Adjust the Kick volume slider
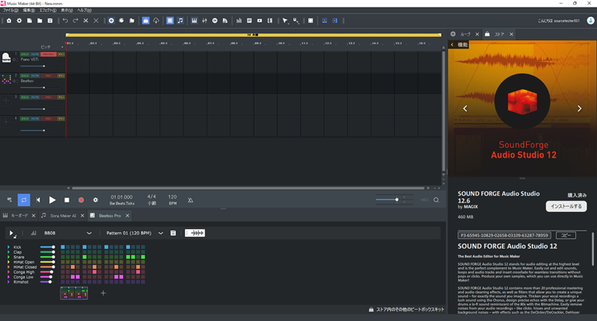 tap(48, 247)
